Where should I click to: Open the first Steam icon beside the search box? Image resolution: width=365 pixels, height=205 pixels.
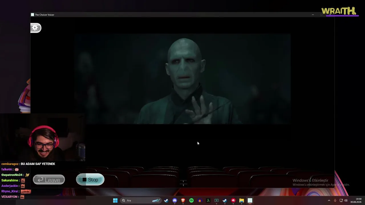[166, 200]
